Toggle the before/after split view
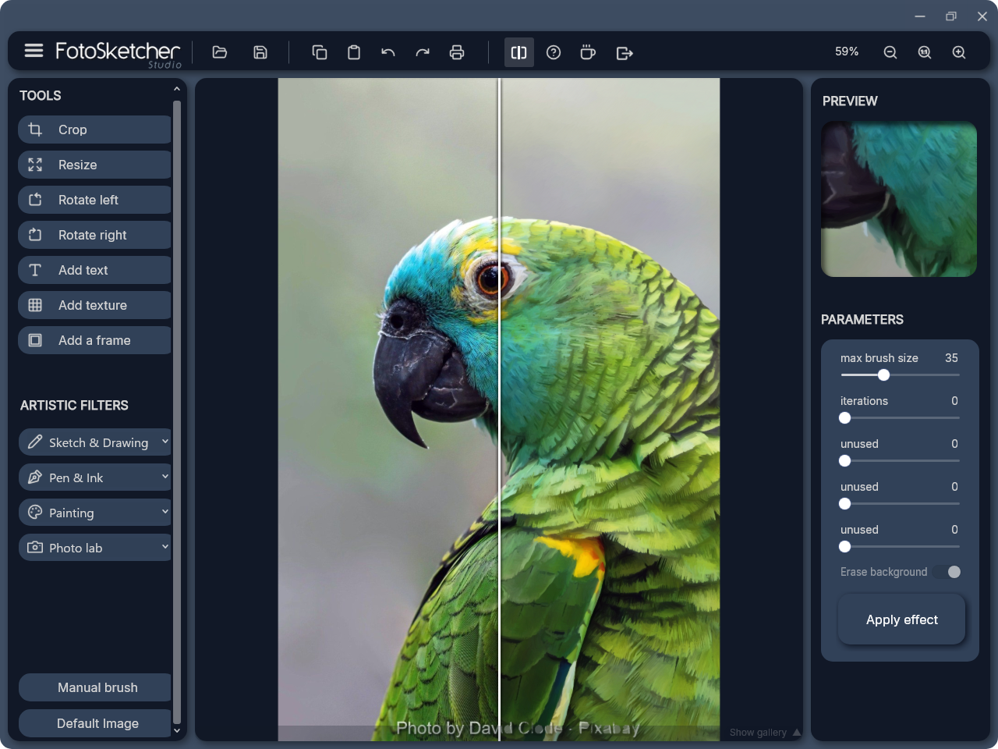Image resolution: width=998 pixels, height=749 pixels. click(x=518, y=52)
